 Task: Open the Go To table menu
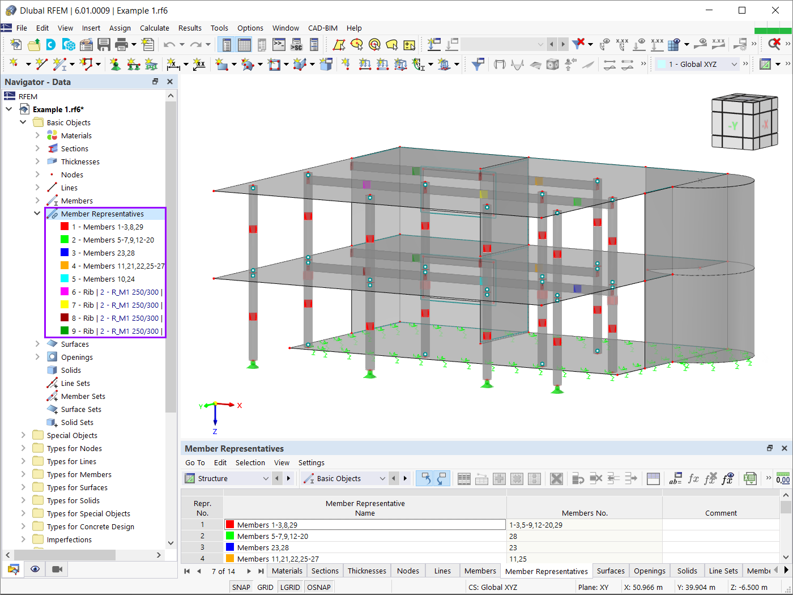(x=195, y=462)
